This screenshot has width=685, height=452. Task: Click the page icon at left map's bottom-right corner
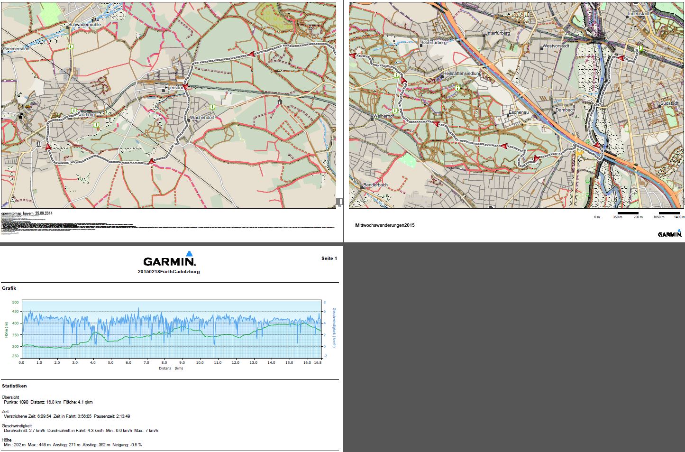(339, 202)
